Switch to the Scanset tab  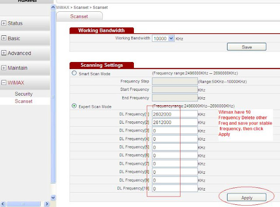click(x=79, y=17)
